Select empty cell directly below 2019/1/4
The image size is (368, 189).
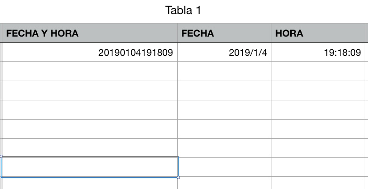tap(224, 71)
